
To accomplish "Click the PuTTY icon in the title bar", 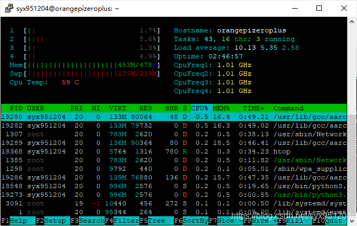I will pos(9,9).
